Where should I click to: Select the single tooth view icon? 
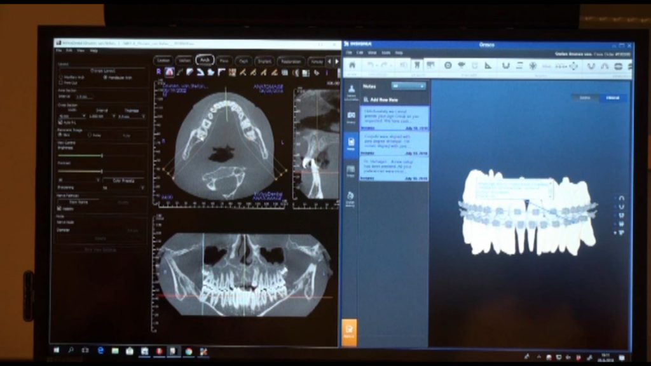click(417, 65)
